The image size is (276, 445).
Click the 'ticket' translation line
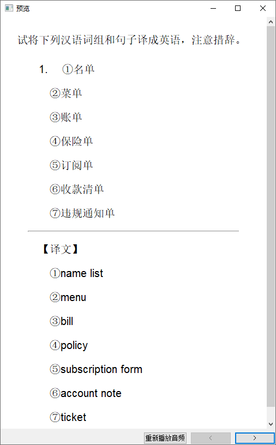click(68, 417)
